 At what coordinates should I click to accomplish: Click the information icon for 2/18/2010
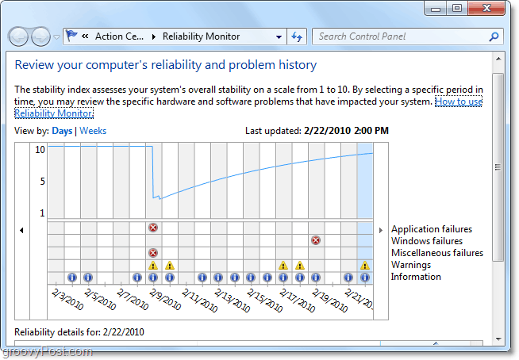click(x=300, y=278)
